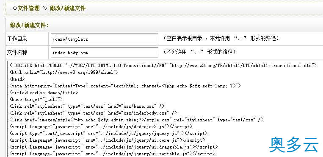This screenshot has height=157, width=323.
Task: Click the jquery.js script line
Action: point(108,133)
